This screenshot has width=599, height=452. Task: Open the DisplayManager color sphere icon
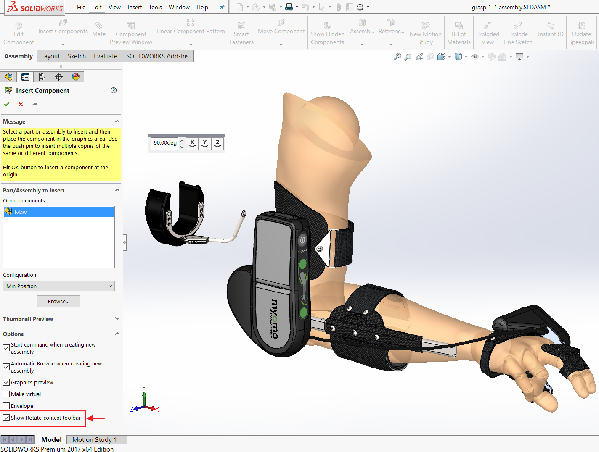coord(76,76)
